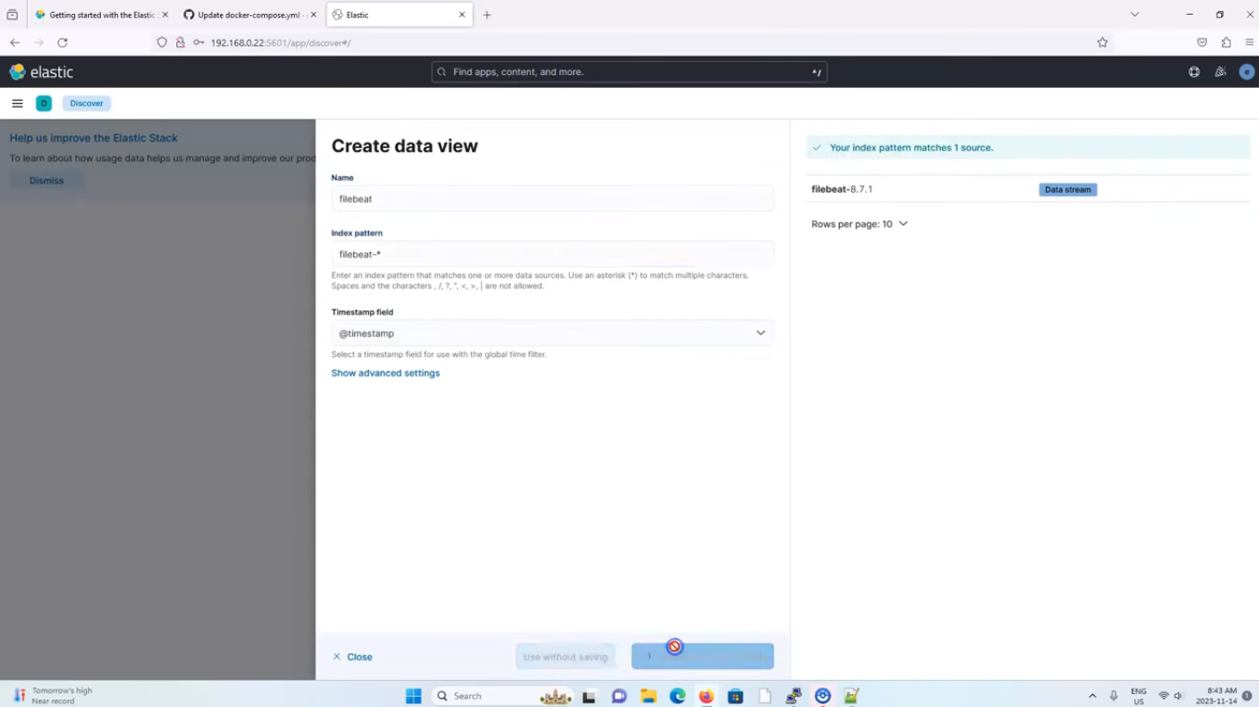Close the Elastic tab
The height and width of the screenshot is (707, 1259).
(462, 15)
